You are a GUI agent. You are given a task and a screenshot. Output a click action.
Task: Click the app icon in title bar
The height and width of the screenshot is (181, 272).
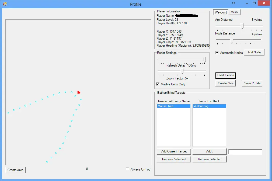pos(5,4)
